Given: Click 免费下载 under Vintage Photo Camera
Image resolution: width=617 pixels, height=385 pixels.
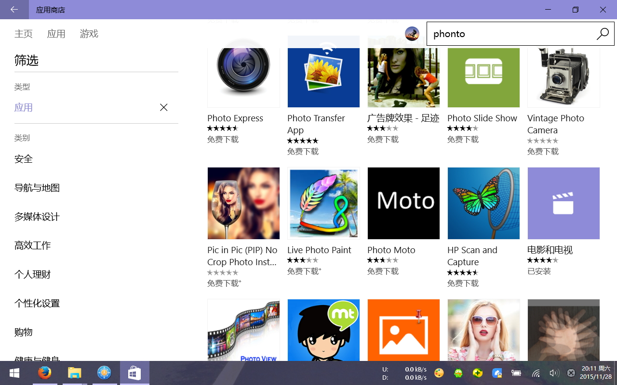Looking at the screenshot, I should 543,152.
